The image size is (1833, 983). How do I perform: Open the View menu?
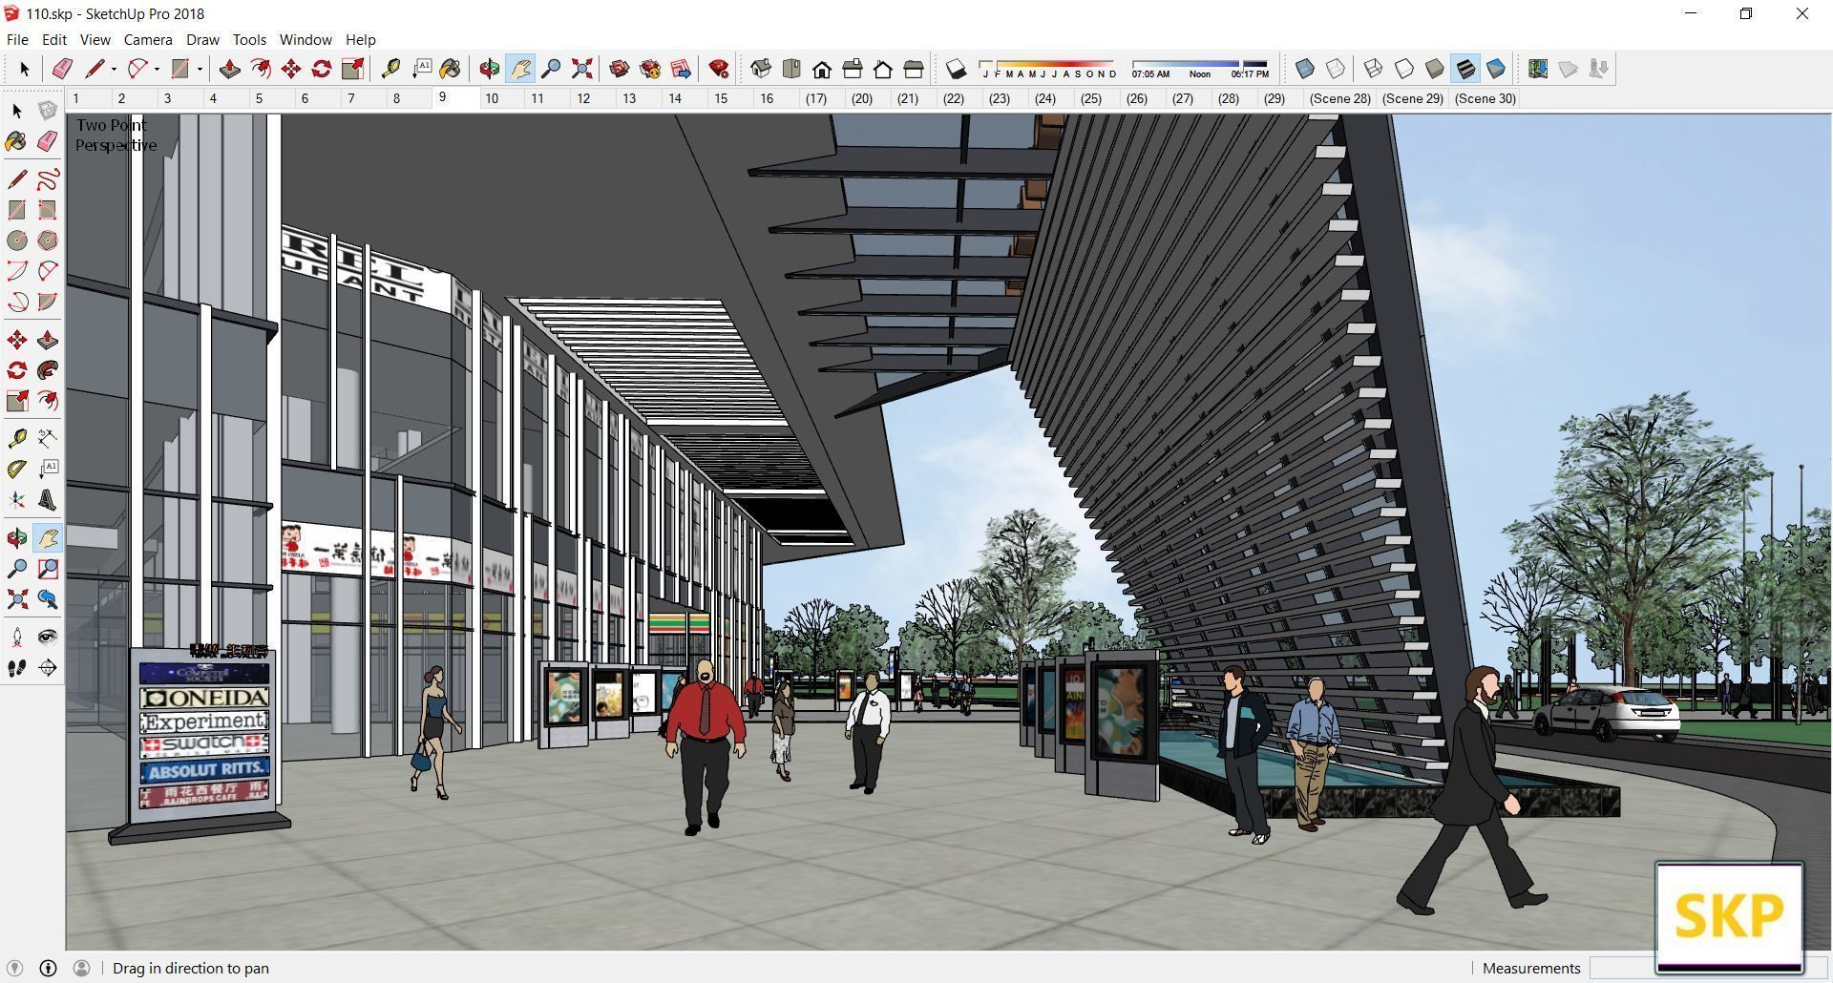coord(95,39)
